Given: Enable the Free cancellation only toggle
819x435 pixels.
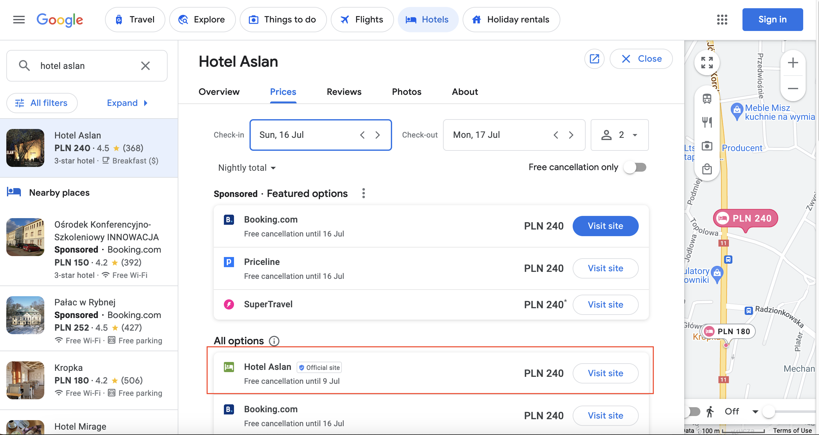Looking at the screenshot, I should [635, 167].
